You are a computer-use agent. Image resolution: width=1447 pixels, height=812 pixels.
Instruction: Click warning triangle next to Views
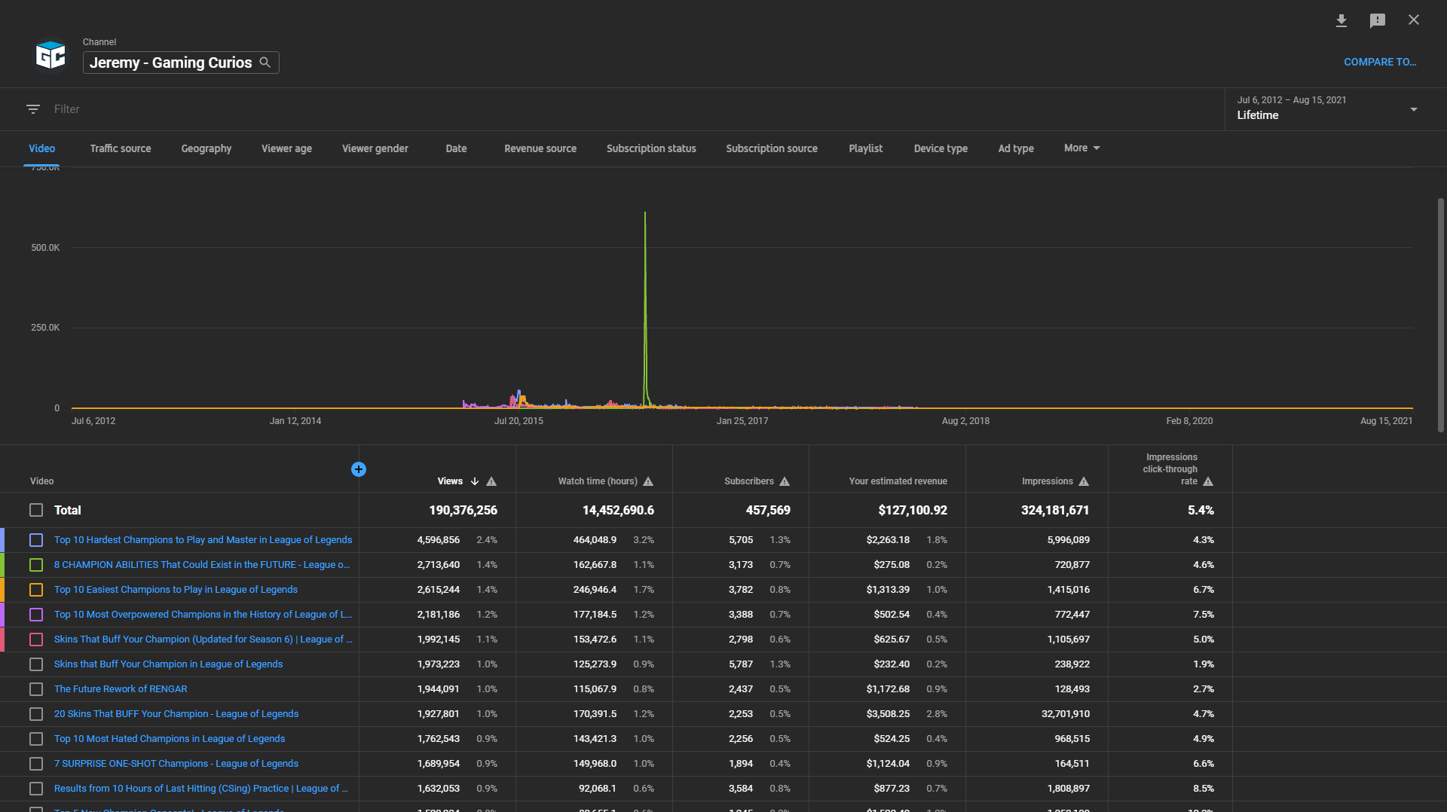pos(491,481)
